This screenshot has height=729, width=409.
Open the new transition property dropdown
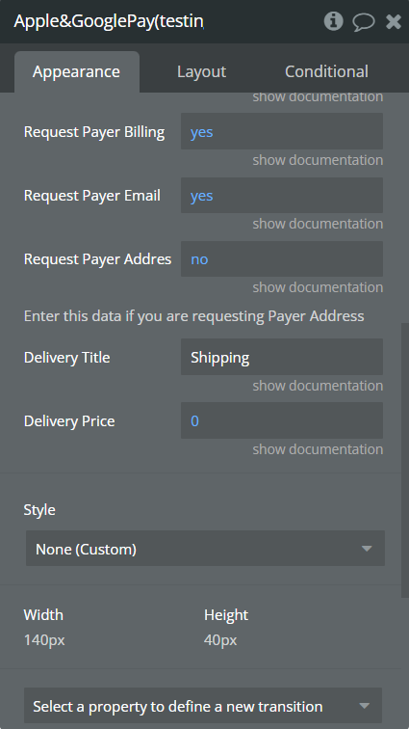(203, 706)
